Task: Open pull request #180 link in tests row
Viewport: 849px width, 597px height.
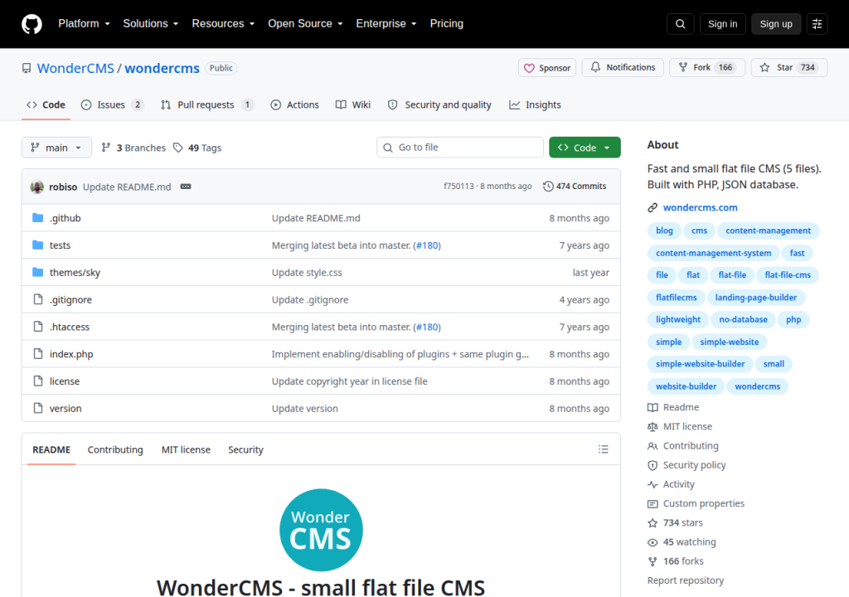Action: click(427, 245)
